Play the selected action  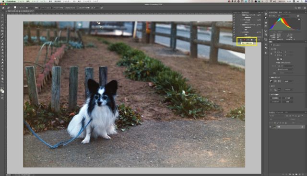[248, 40]
